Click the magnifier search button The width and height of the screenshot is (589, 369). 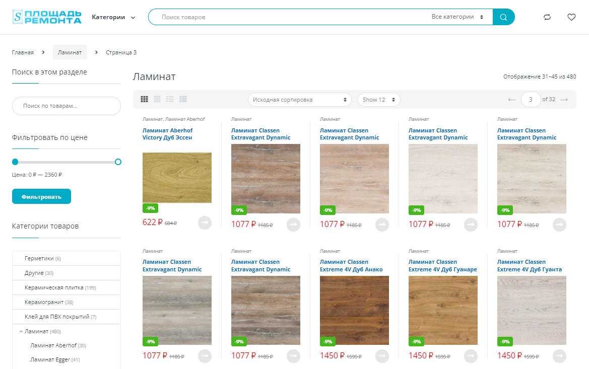coord(503,17)
